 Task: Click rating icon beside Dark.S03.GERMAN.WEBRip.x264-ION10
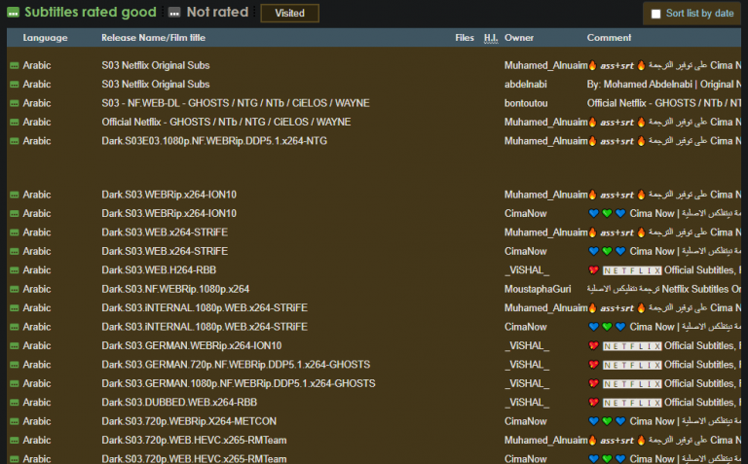(x=15, y=345)
